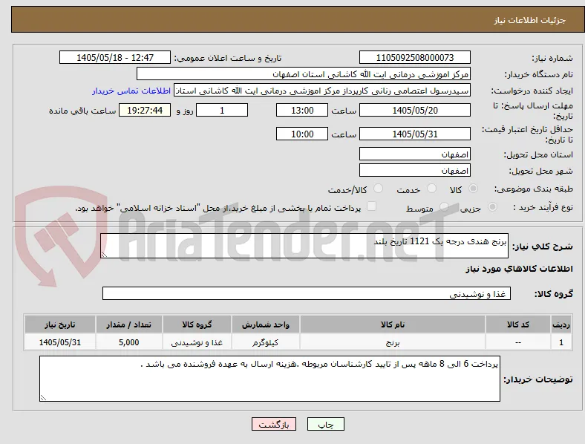Click the ردیف column header

(561, 324)
